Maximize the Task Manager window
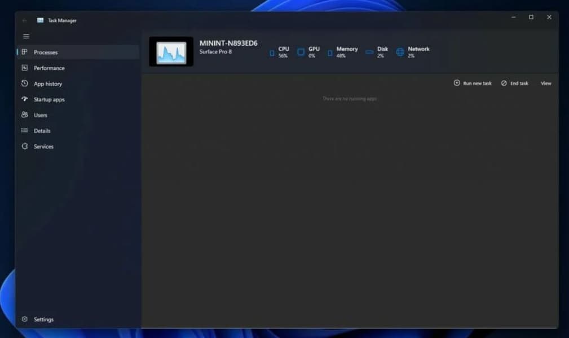This screenshot has height=338, width=569. tap(531, 17)
